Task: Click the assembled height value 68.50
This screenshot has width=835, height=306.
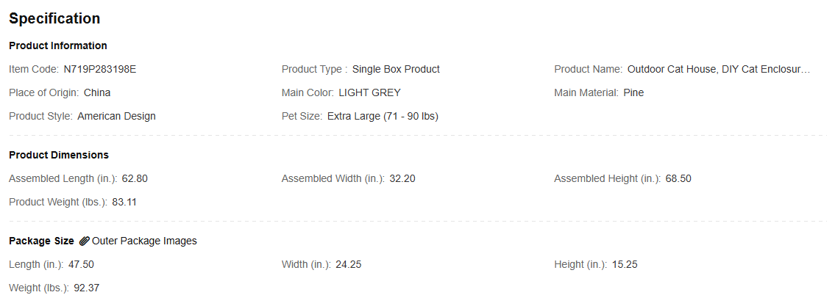Action: click(x=678, y=178)
